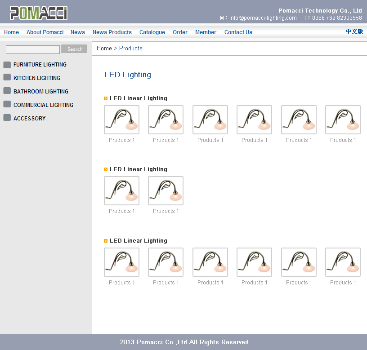
Task: Click the gray square icon beside Bathroom Lighting
Action: [7, 91]
